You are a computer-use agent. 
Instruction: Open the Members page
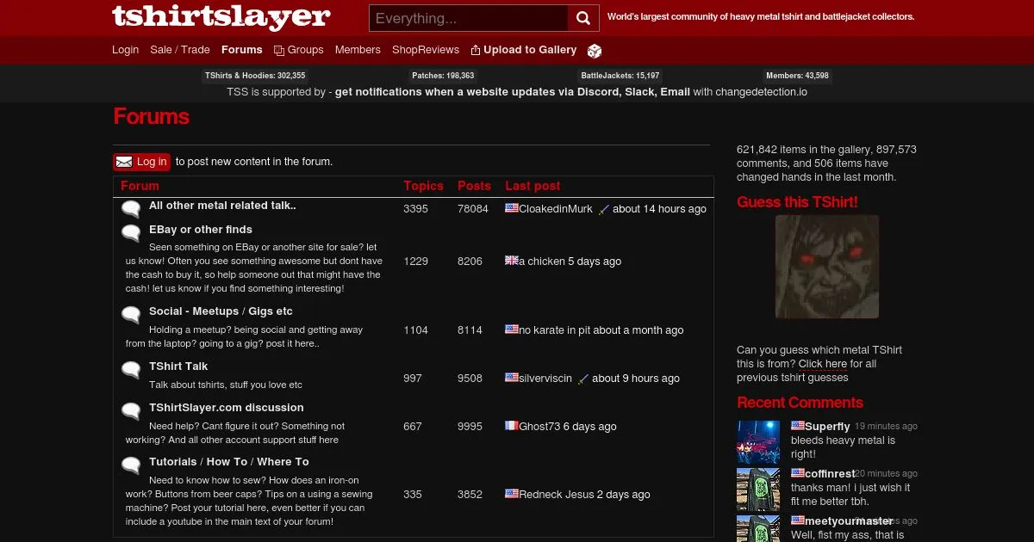pos(358,50)
